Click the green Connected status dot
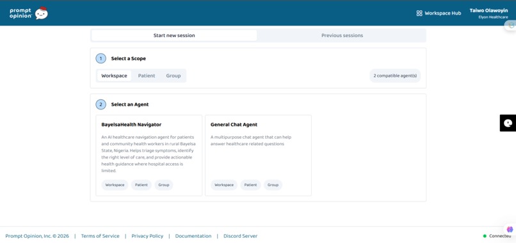 coord(485,236)
